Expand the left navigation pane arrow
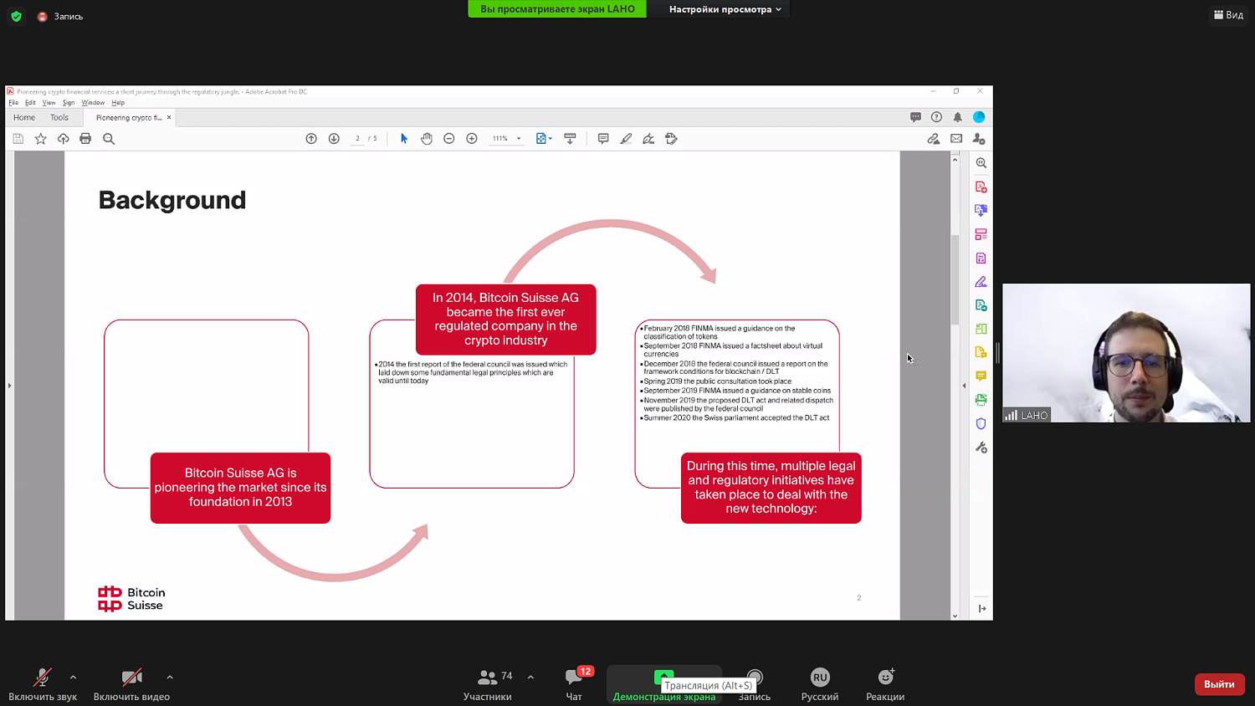The image size is (1255, 706). [9, 386]
